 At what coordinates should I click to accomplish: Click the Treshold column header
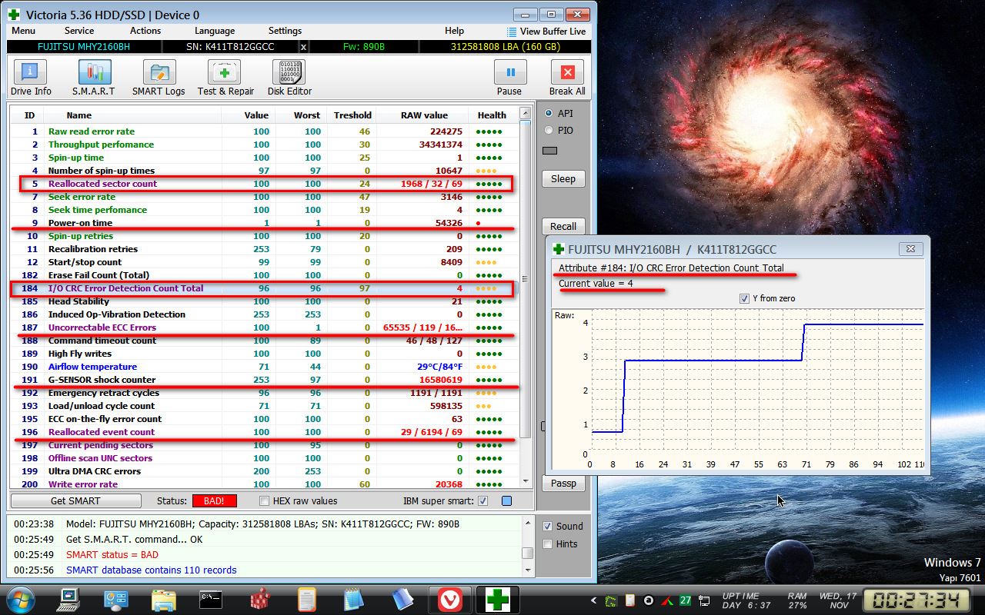click(x=352, y=115)
